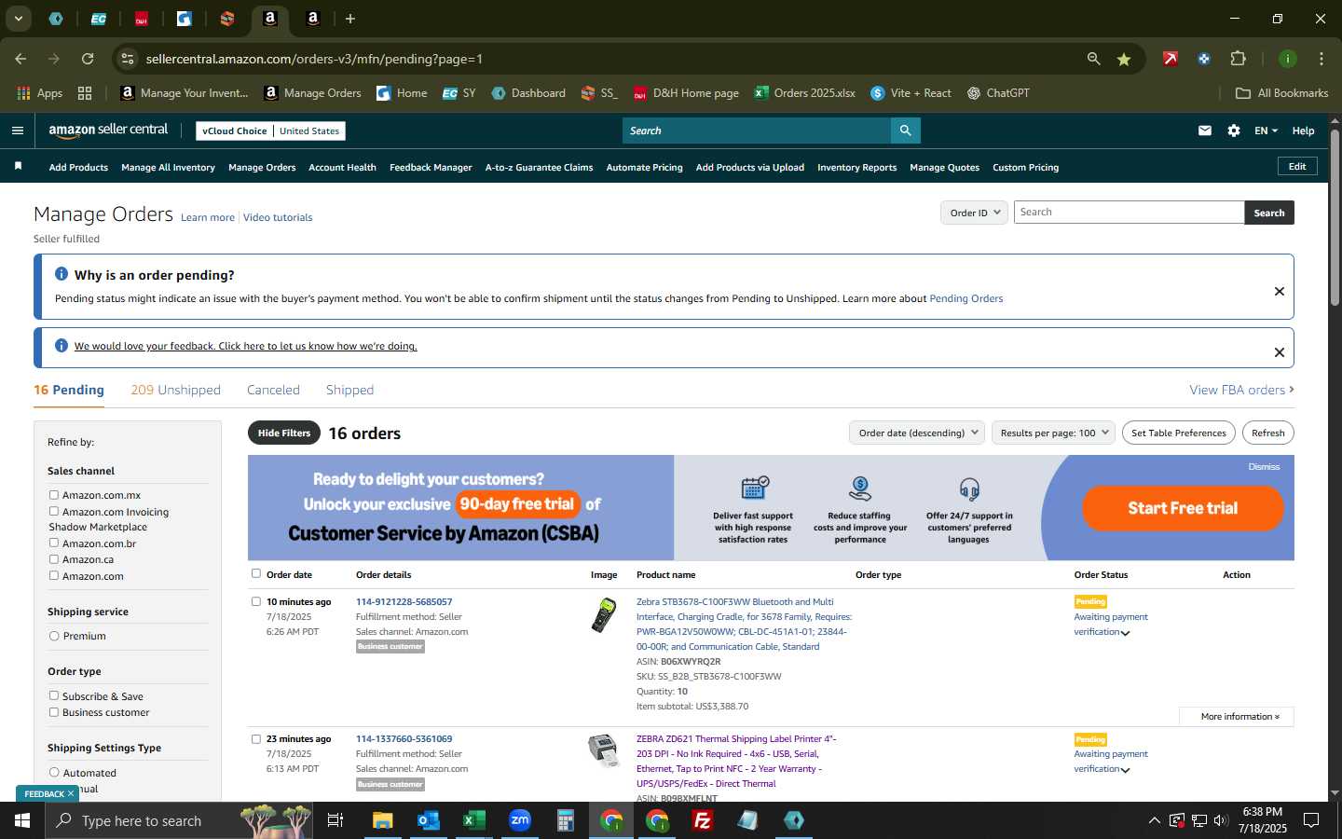Open the Order ID search type dropdown
The height and width of the screenshot is (839, 1342).
click(x=974, y=213)
